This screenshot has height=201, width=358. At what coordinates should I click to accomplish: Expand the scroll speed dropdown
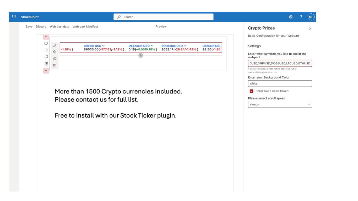pyautogui.click(x=280, y=104)
